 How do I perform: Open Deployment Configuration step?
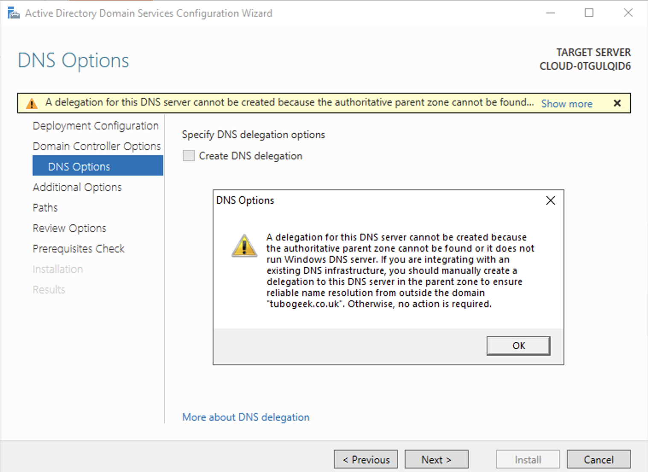[x=96, y=126]
